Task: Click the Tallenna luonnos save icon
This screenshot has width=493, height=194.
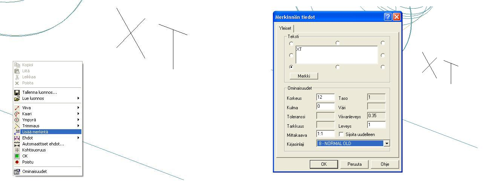Action: [x=17, y=92]
